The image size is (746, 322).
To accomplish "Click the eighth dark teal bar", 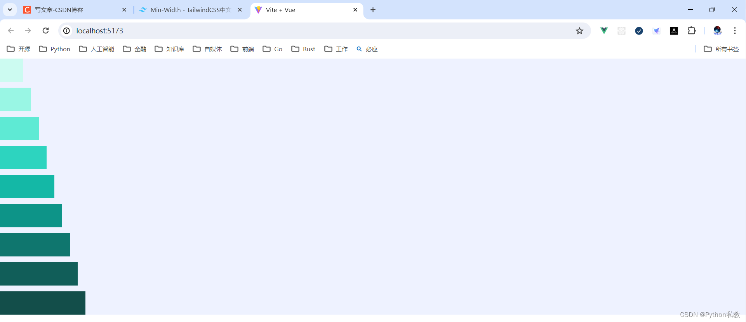I will tap(39, 274).
